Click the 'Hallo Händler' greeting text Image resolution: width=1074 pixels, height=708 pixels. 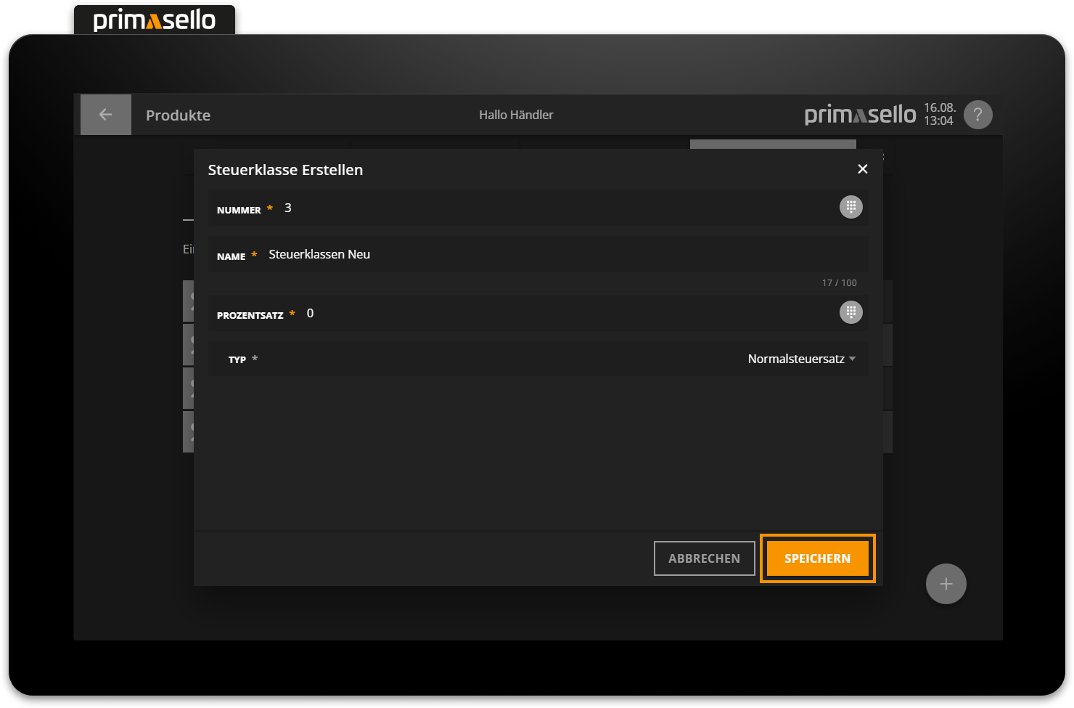point(516,115)
